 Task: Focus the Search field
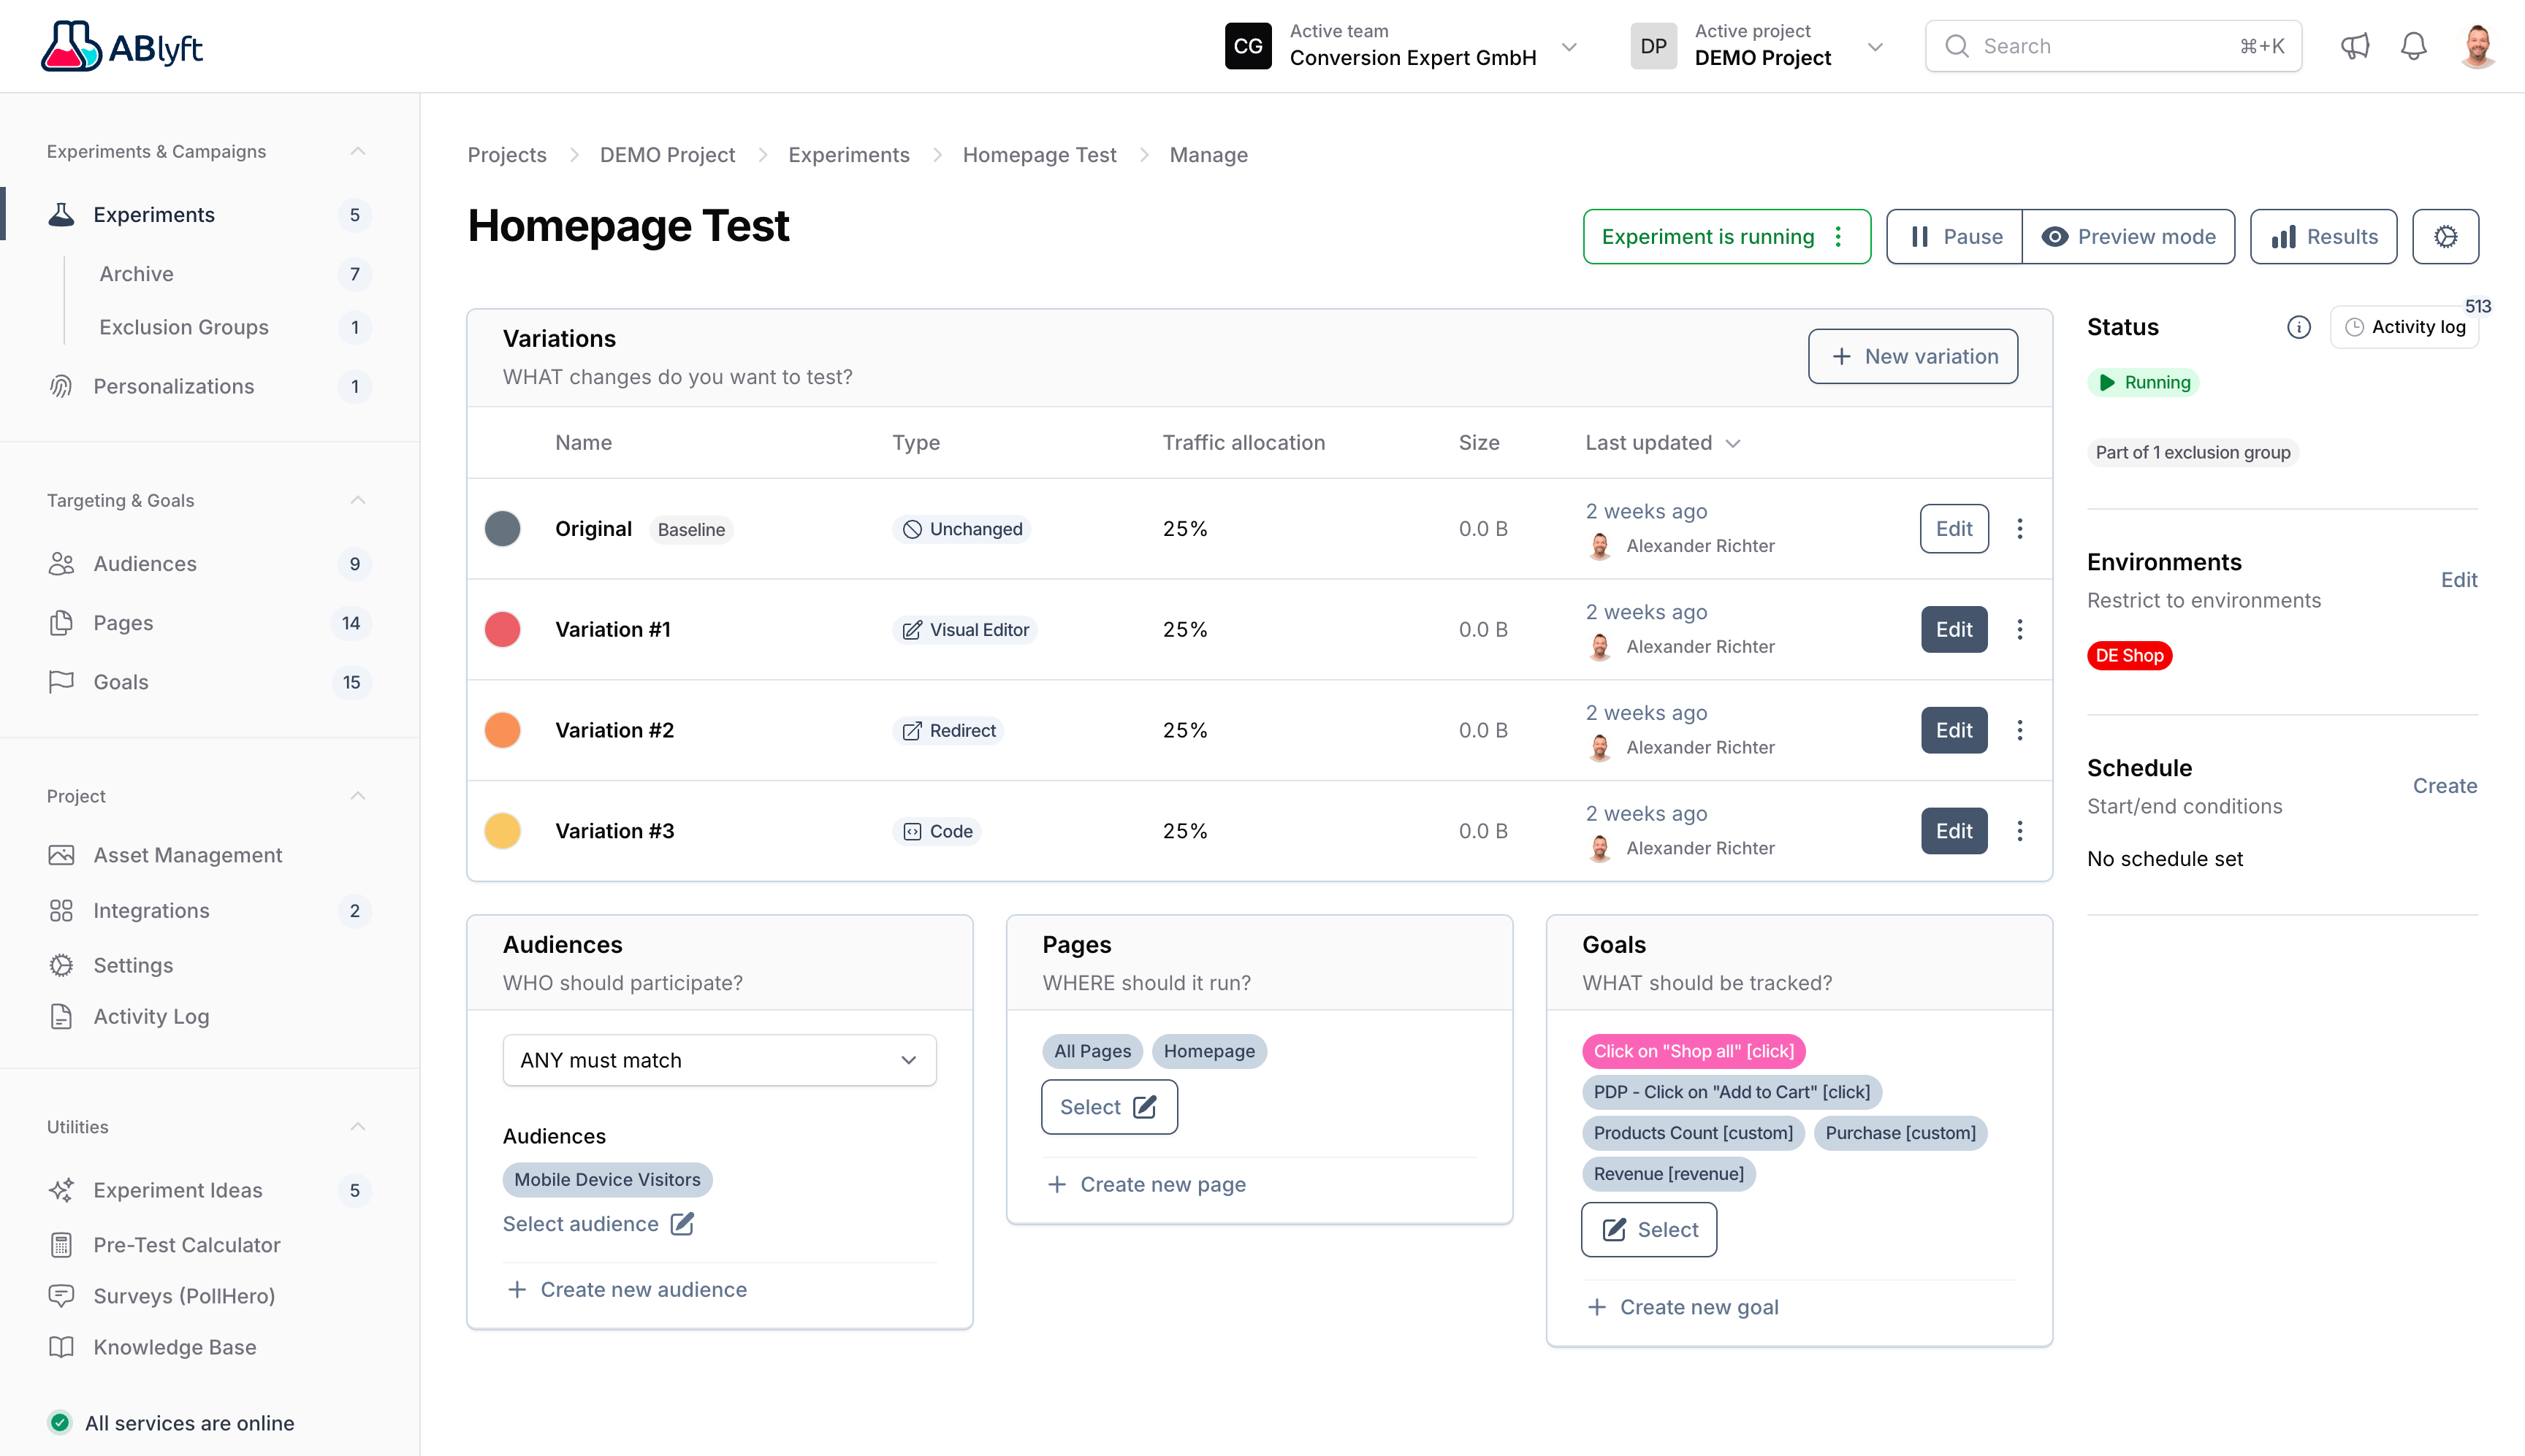coord(2113,46)
